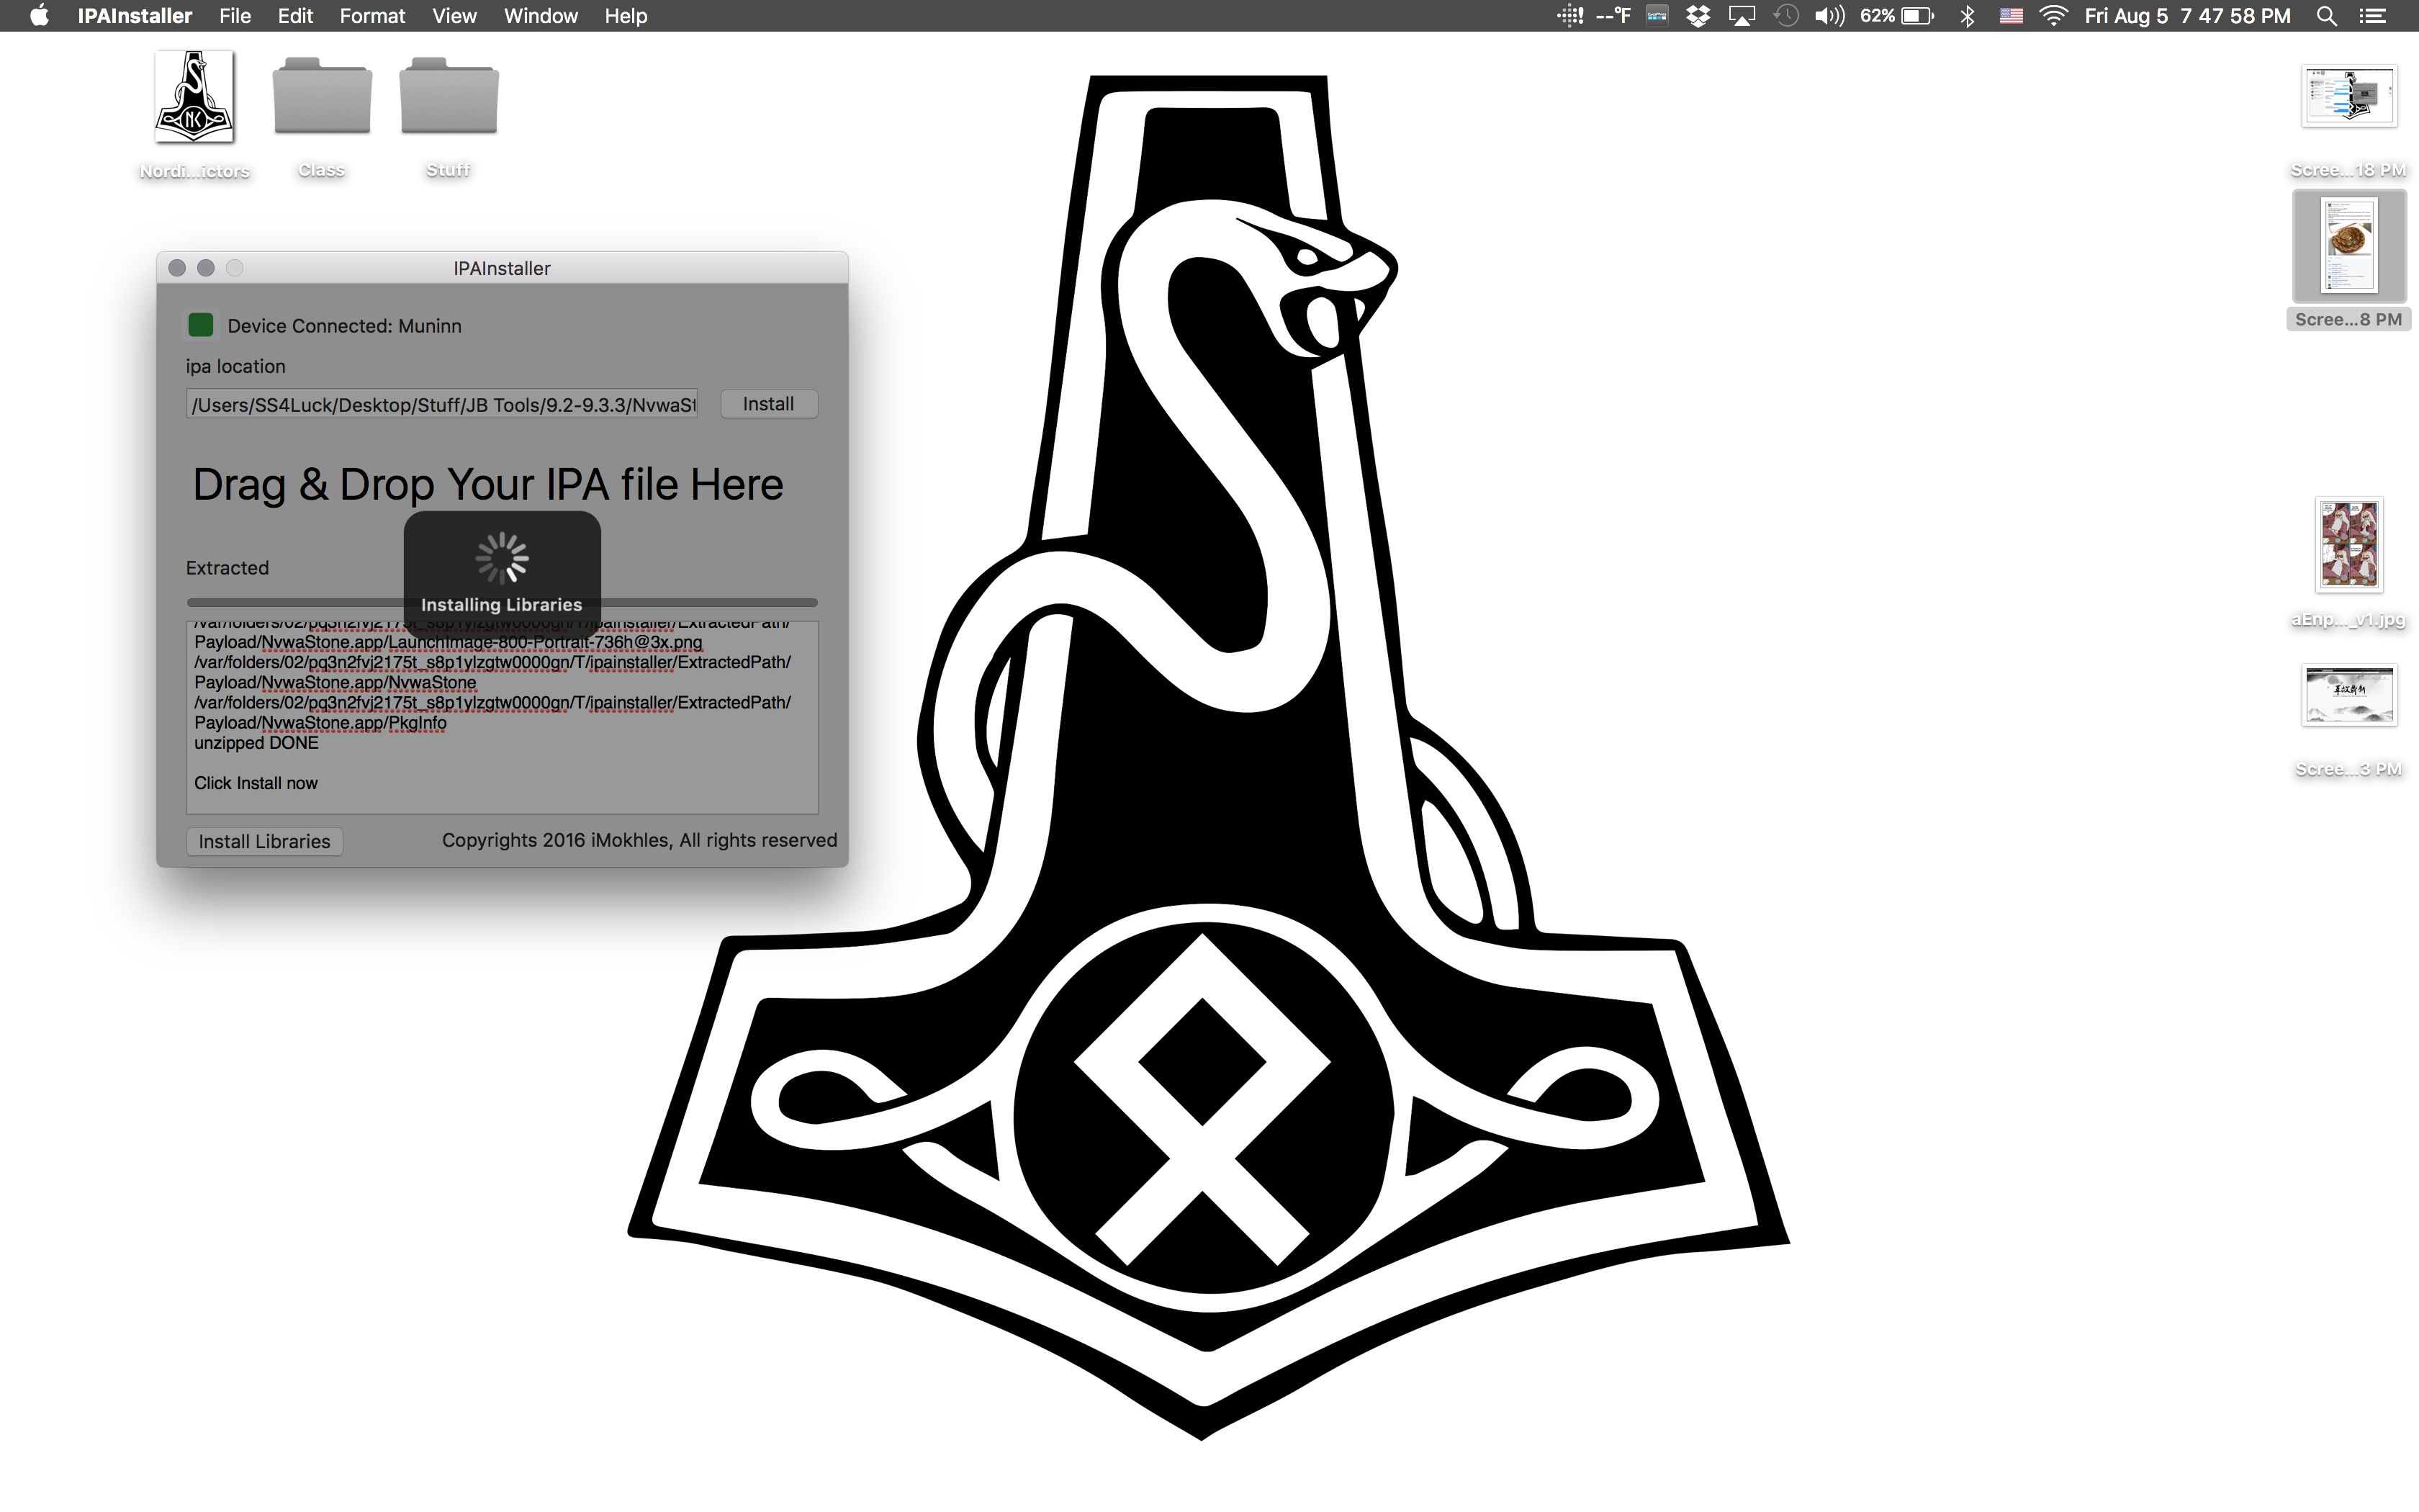This screenshot has height=1512, width=2419.
Task: Open the GoPro menu bar icon
Action: pyautogui.click(x=1657, y=16)
